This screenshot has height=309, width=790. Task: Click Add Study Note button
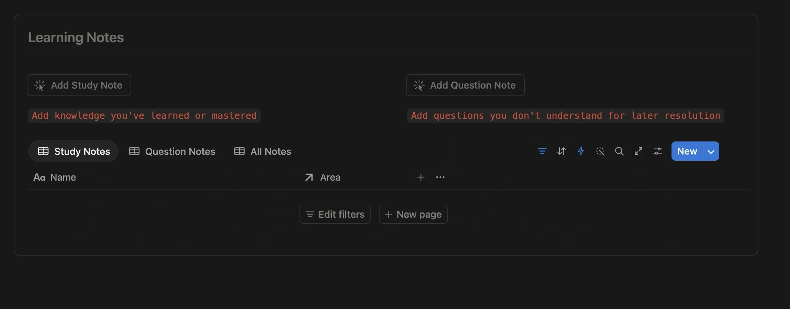pyautogui.click(x=79, y=85)
